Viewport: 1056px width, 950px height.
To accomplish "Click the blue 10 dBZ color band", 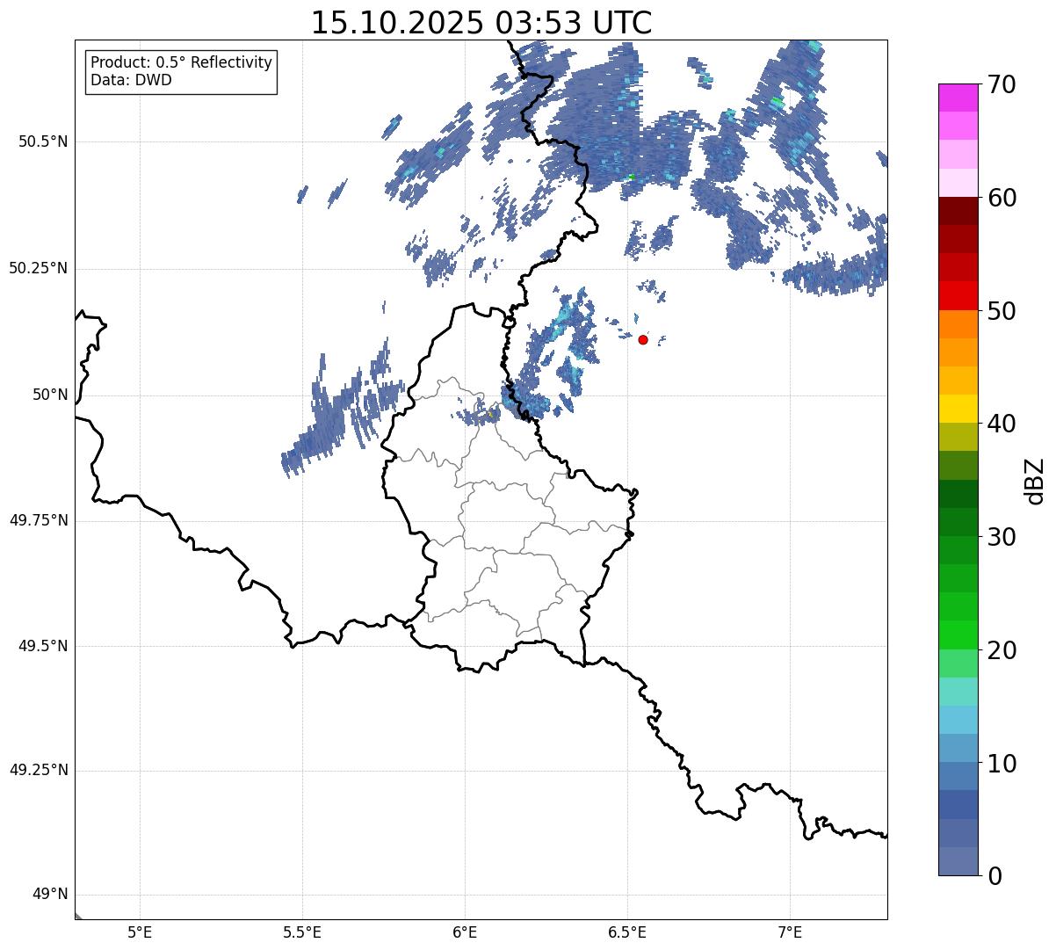I will click(958, 748).
